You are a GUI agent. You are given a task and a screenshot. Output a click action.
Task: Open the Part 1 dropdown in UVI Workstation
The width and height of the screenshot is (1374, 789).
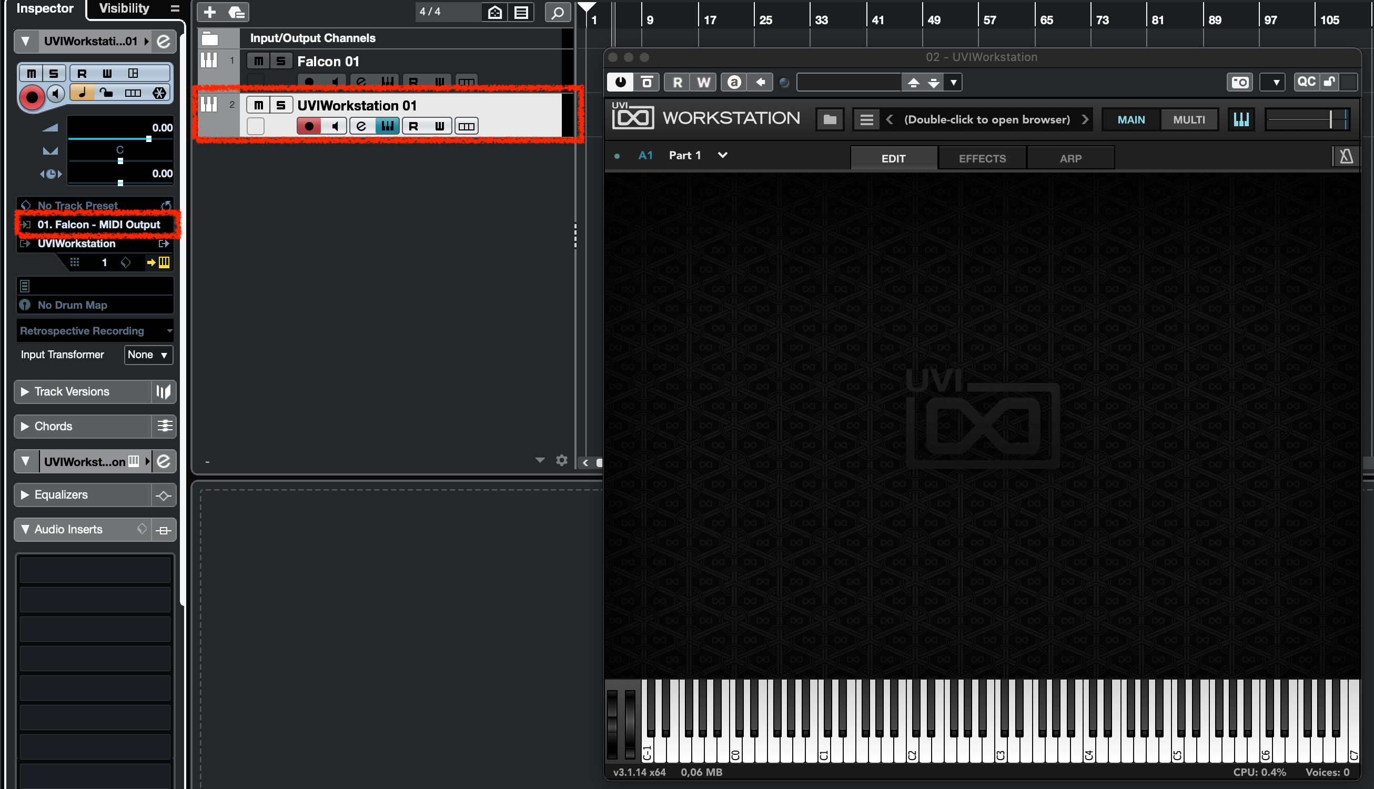[x=722, y=155]
